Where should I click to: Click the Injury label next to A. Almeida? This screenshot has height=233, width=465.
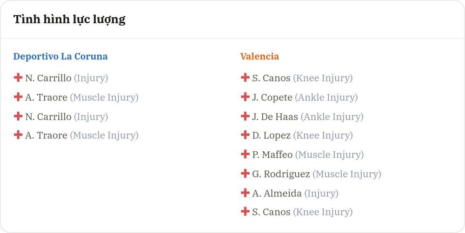(321, 194)
